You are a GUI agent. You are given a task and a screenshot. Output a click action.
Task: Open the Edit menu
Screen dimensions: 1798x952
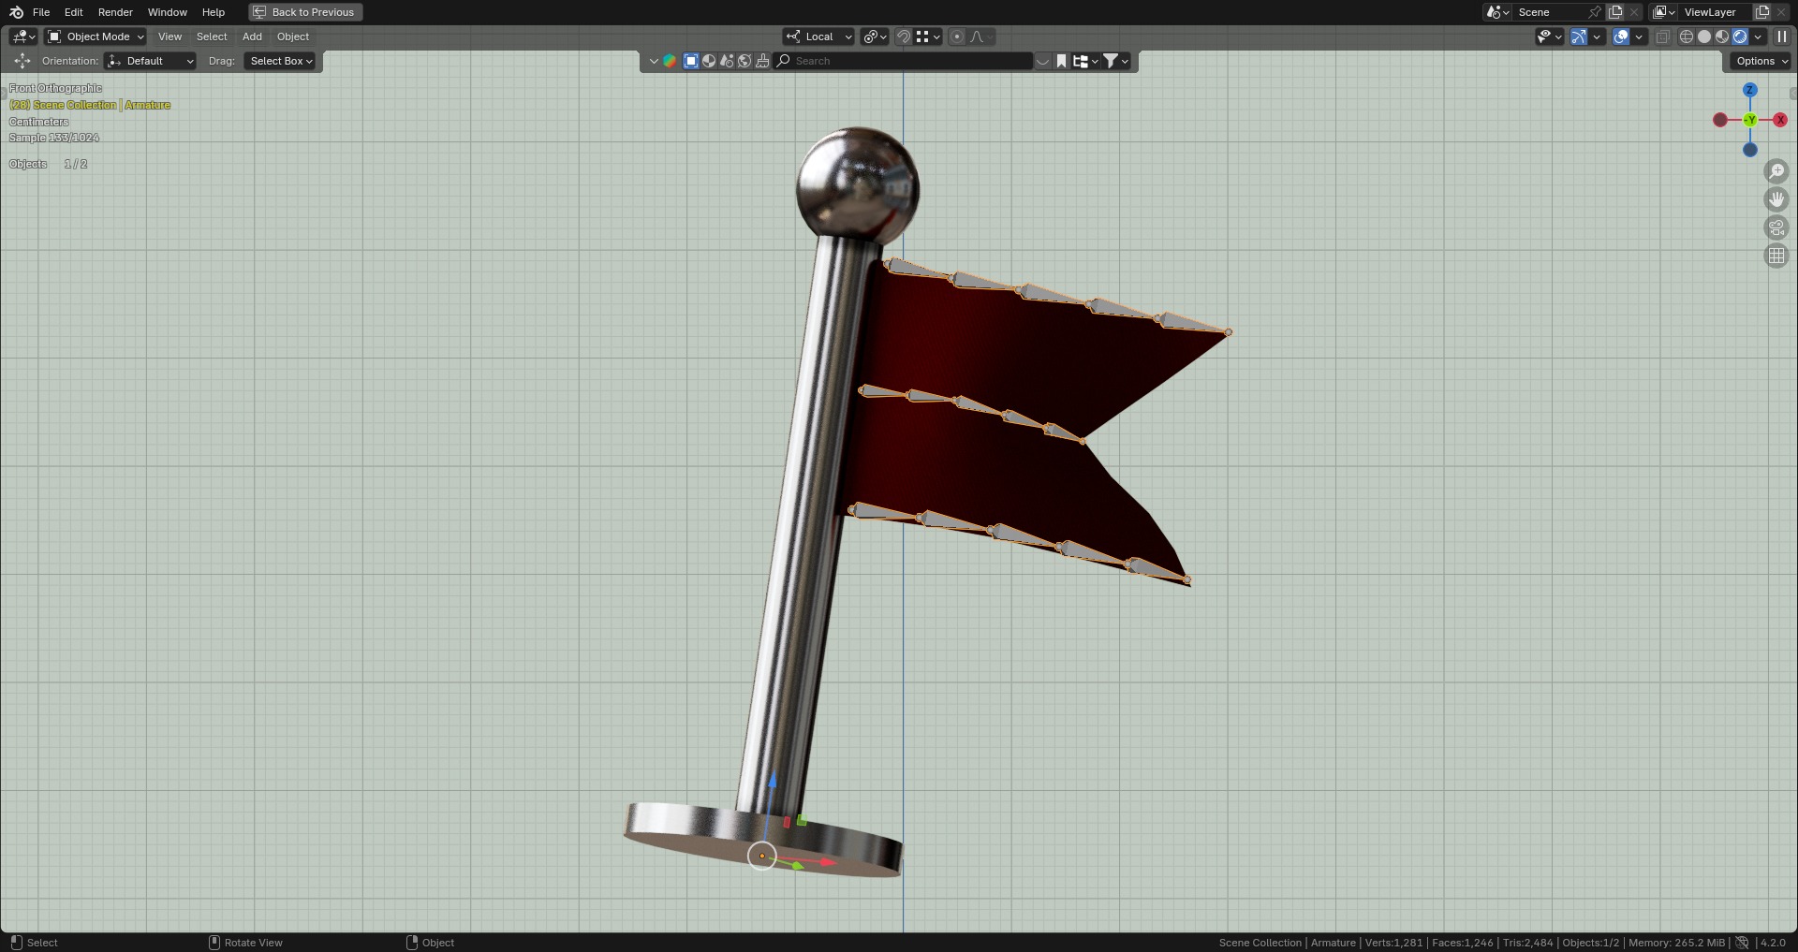pos(74,12)
